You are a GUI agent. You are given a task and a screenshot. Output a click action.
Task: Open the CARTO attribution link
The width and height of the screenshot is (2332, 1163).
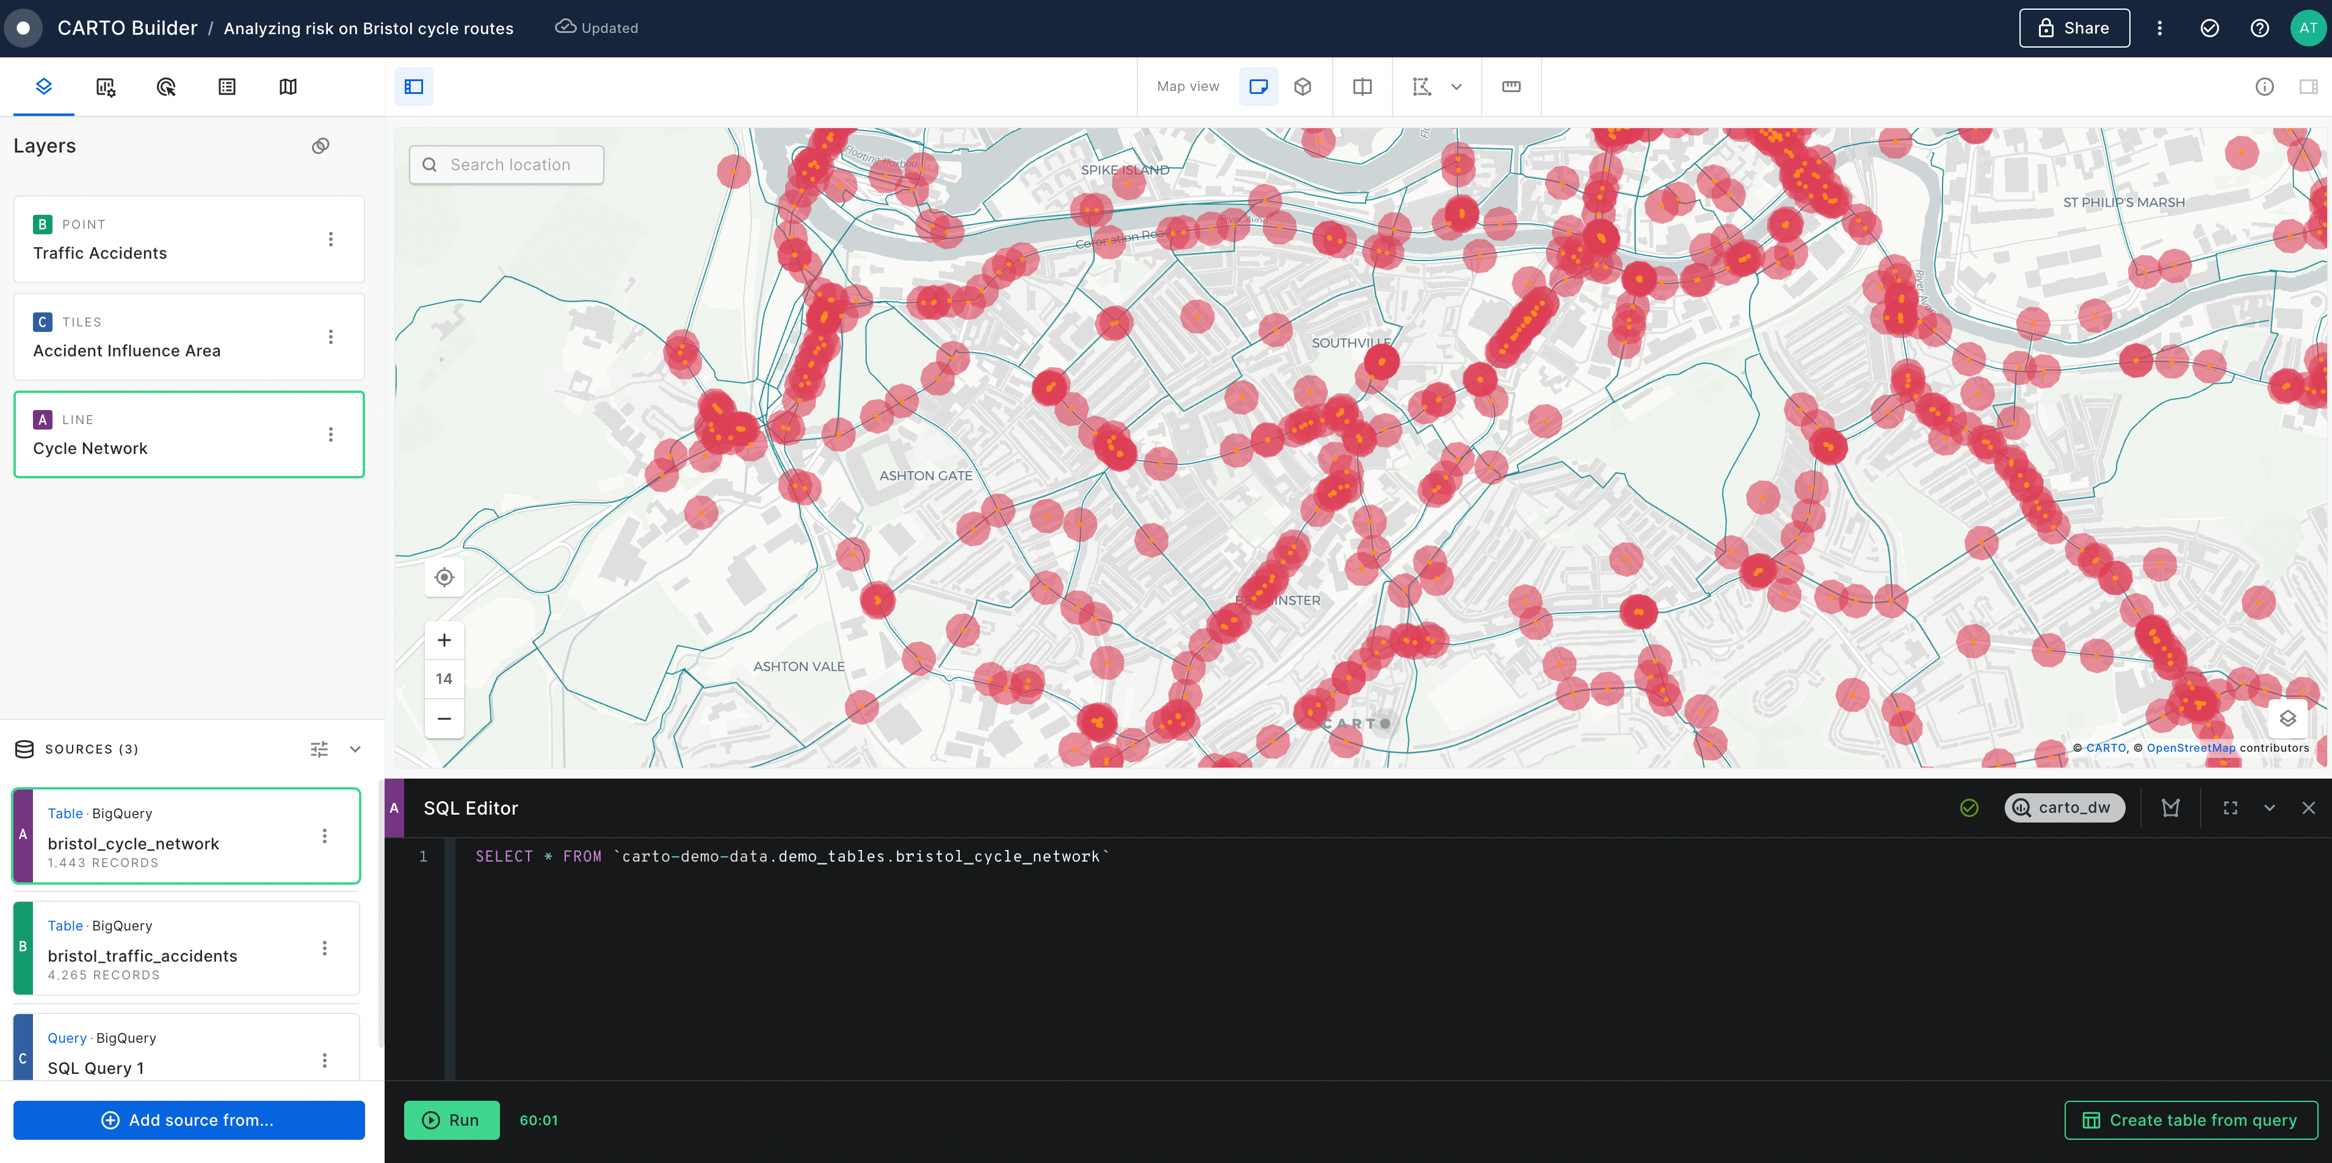2106,747
